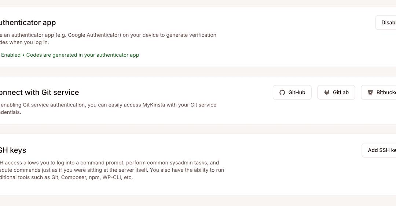
Task: Click the Authenticator app heading
Action: coord(28,23)
